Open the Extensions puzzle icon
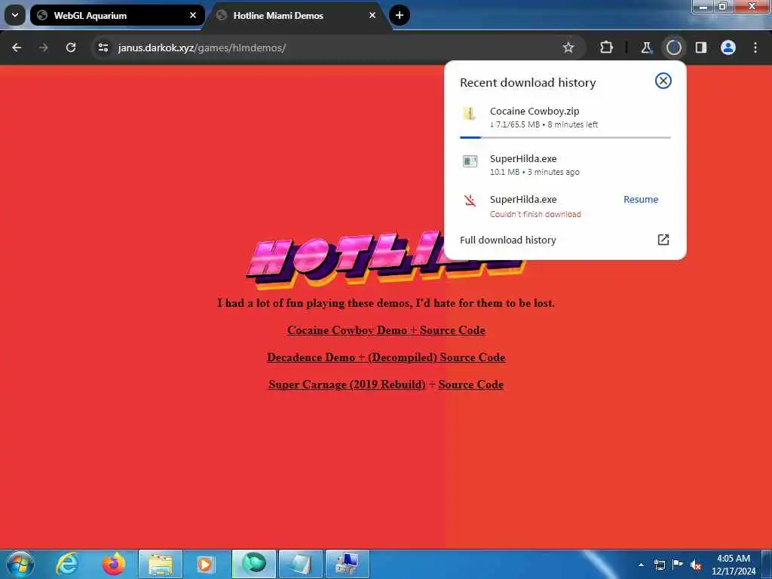The image size is (772, 579). [x=606, y=47]
